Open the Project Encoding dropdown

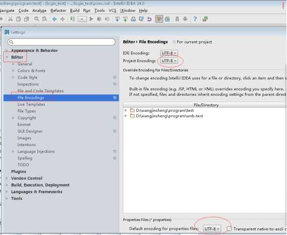click(169, 61)
